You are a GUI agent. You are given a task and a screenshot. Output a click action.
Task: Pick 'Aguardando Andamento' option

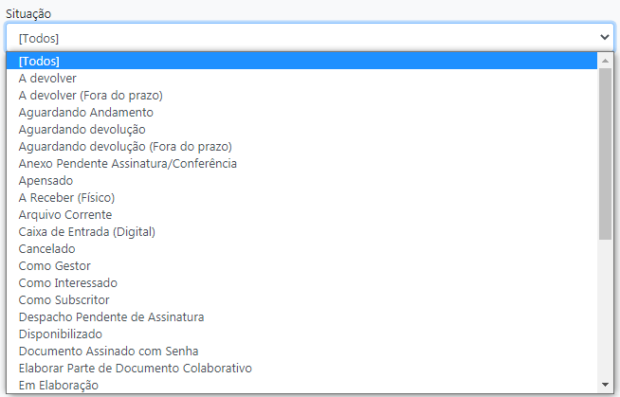pos(85,113)
